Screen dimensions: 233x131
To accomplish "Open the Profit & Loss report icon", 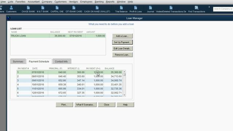I will pyautogui.click(x=135, y=9).
